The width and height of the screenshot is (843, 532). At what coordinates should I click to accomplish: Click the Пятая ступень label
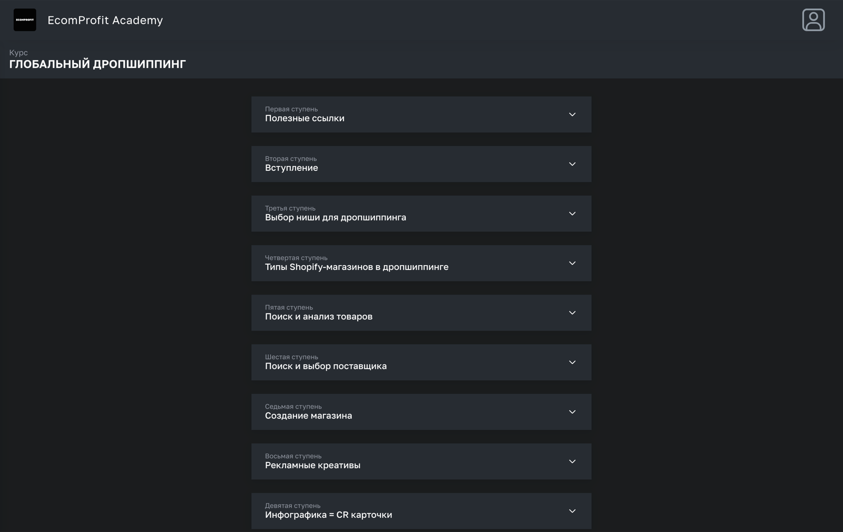click(x=289, y=307)
